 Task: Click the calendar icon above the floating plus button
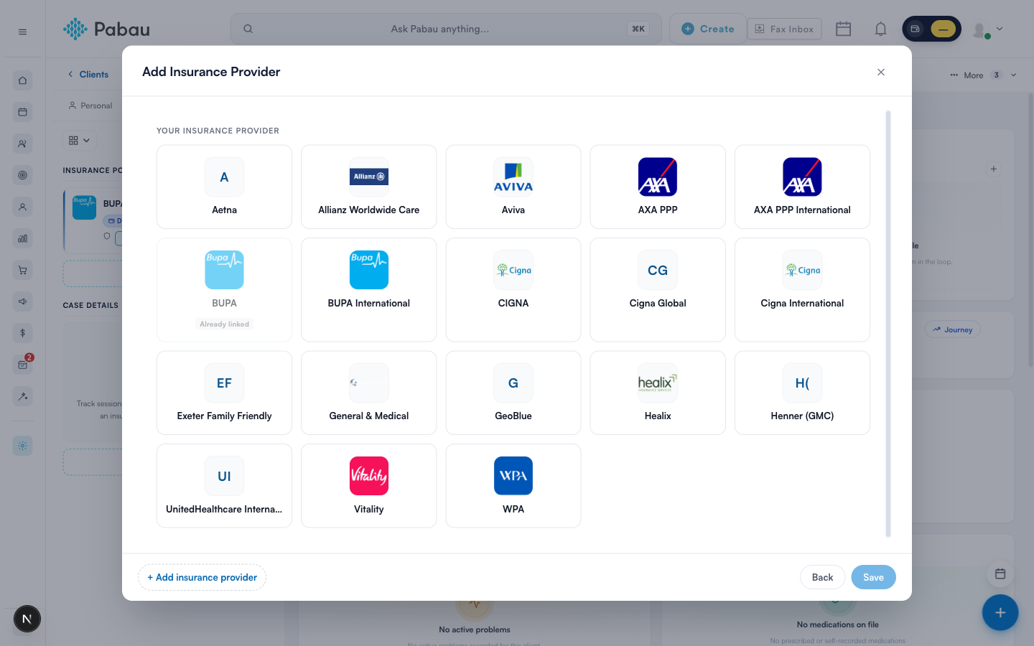pos(1000,574)
